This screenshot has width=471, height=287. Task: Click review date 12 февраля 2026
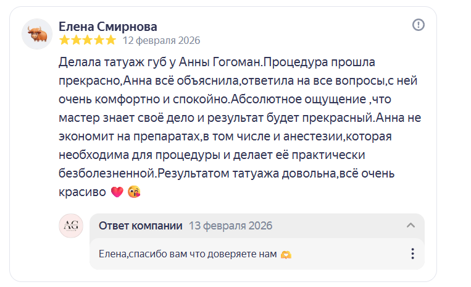[161, 40]
